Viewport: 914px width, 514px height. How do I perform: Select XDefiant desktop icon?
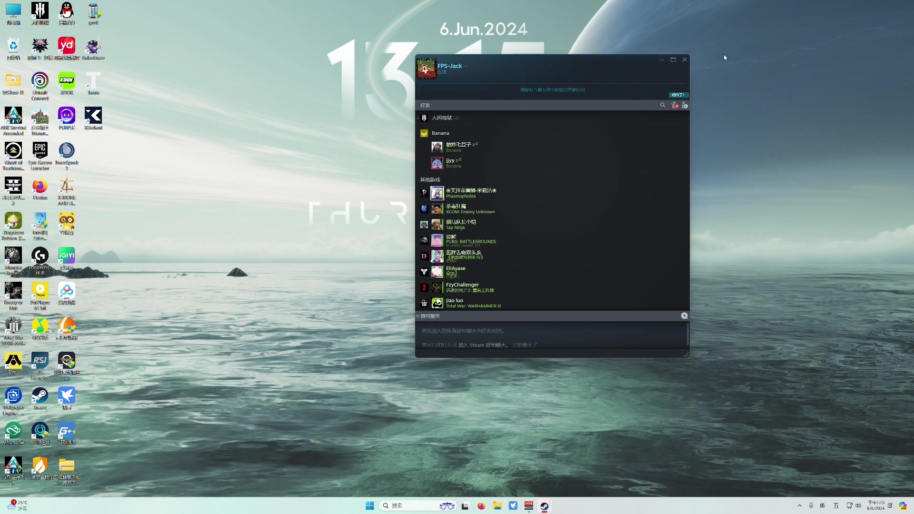click(93, 118)
